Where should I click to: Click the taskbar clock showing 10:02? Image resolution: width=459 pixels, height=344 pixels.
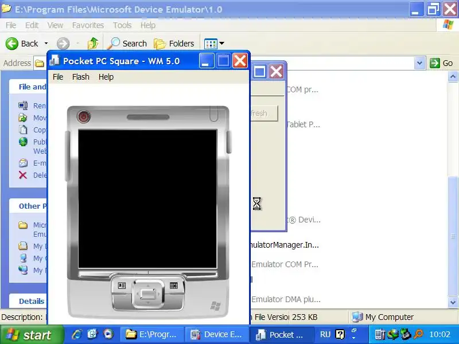coord(439,334)
